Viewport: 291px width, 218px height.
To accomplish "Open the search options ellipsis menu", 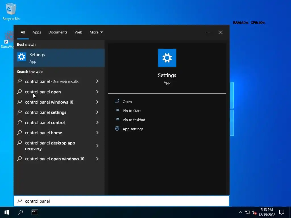I will tap(209, 32).
